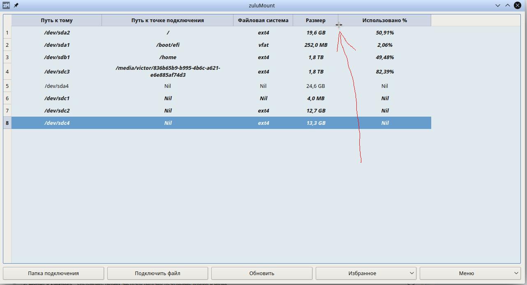The height and width of the screenshot is (285, 527).
Task: Sort by Путь к тому column header
Action: click(57, 20)
